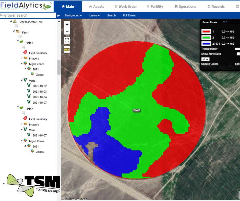Viewport: 240px width, 201px height.
Task: Select Veris 2021-10-03 under Field1
Action: pyautogui.click(x=40, y=92)
